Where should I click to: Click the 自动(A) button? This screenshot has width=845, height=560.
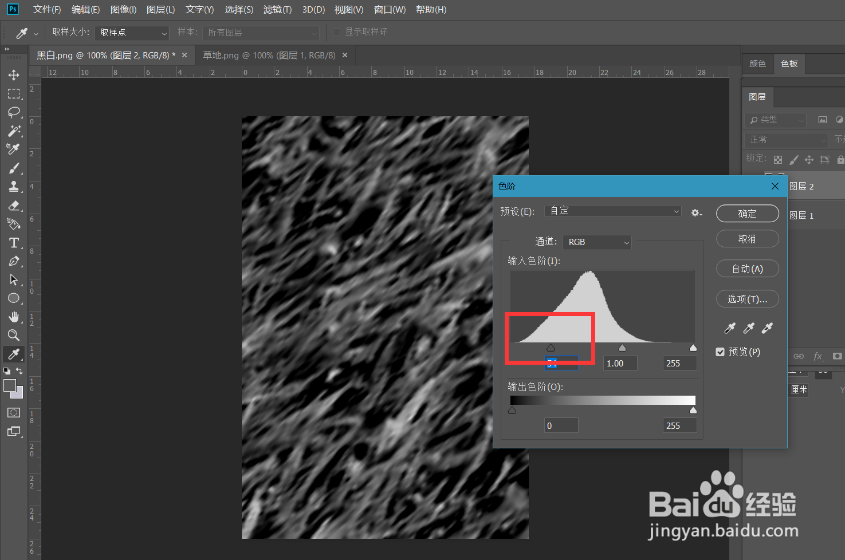pyautogui.click(x=747, y=269)
